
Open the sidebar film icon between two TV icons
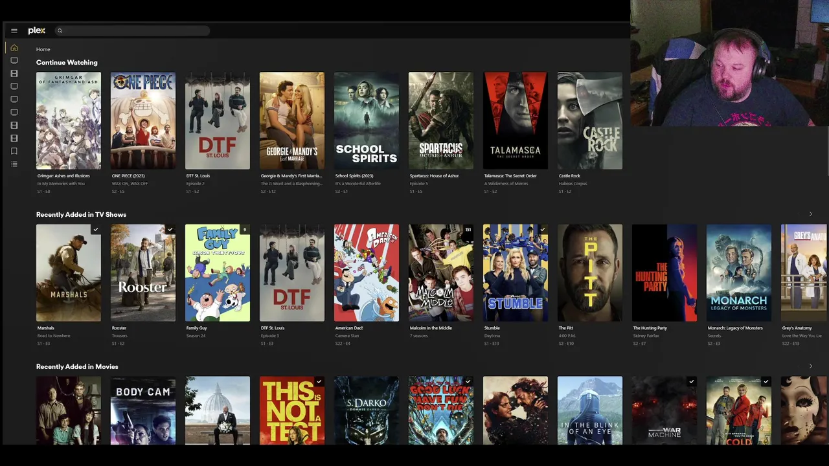pyautogui.click(x=14, y=73)
